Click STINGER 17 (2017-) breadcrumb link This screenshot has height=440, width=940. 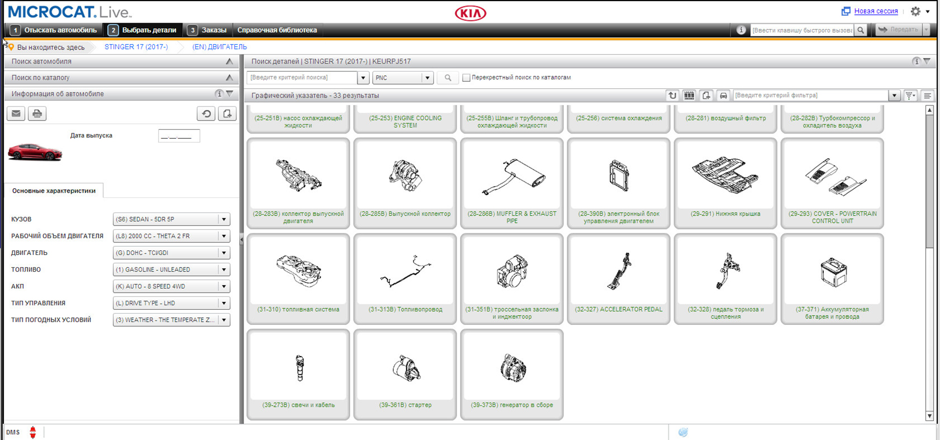tap(136, 47)
